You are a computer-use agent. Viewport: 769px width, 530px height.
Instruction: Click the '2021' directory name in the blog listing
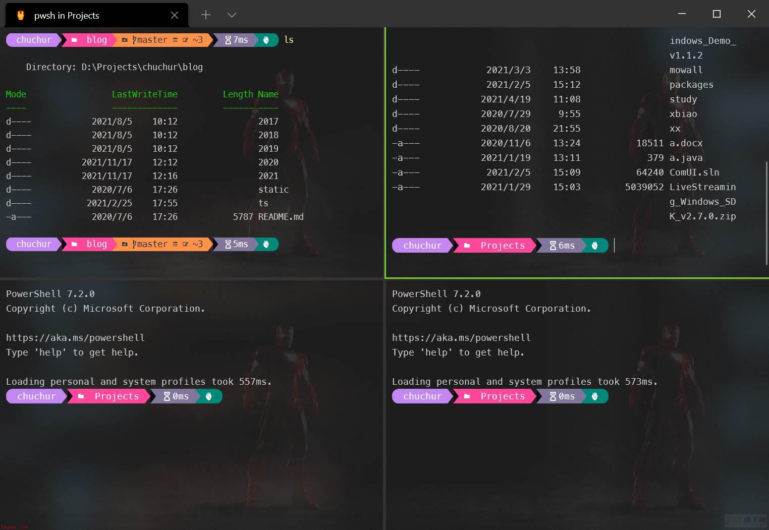[x=268, y=176]
